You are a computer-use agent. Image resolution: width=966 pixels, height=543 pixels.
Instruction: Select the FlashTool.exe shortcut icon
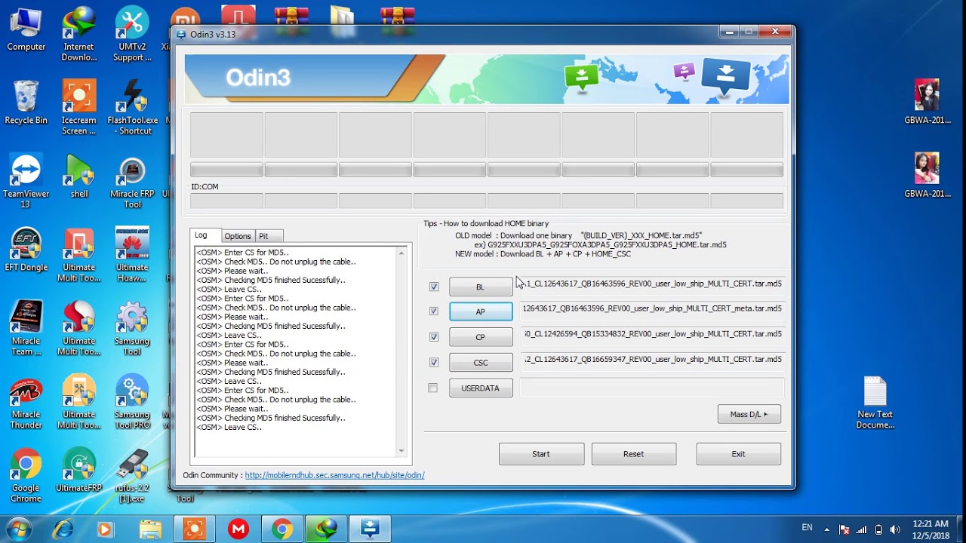pos(133,108)
